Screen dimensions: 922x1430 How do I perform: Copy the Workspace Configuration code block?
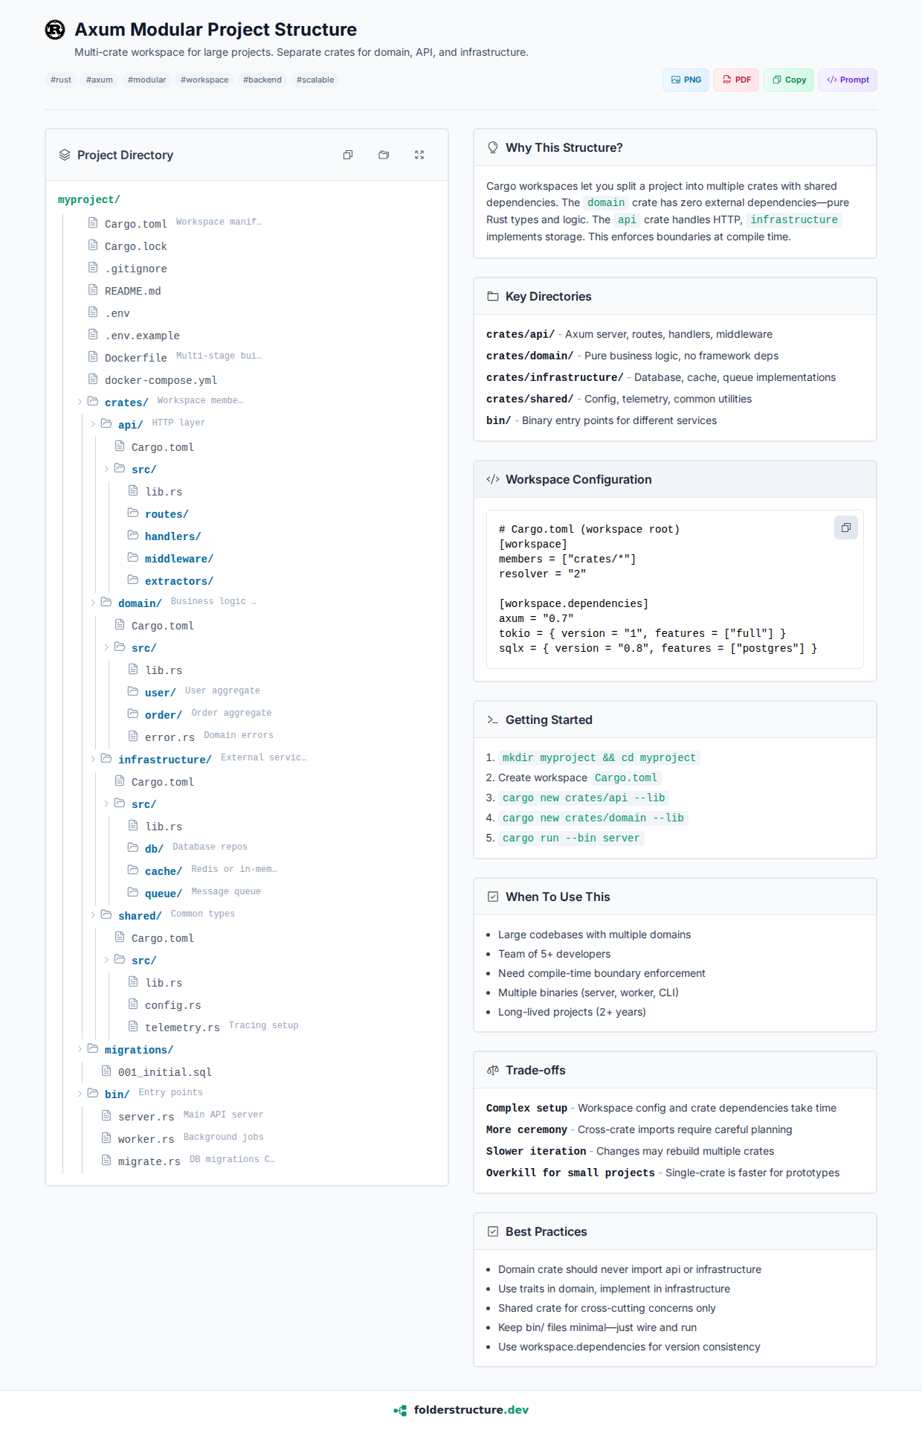(845, 528)
